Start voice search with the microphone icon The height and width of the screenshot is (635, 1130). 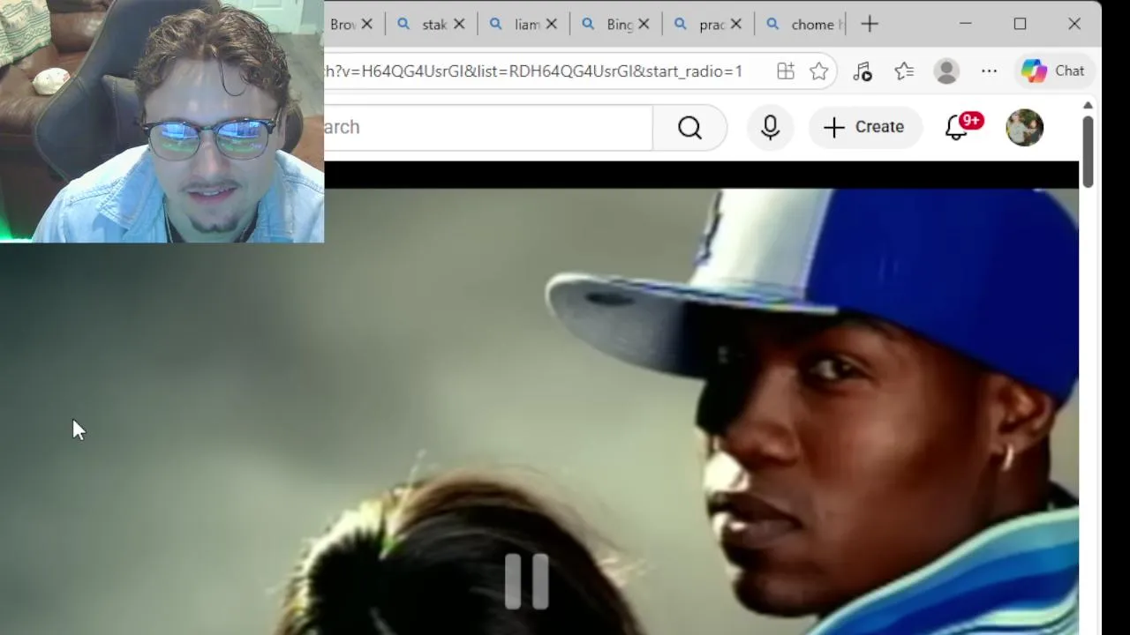(x=770, y=128)
